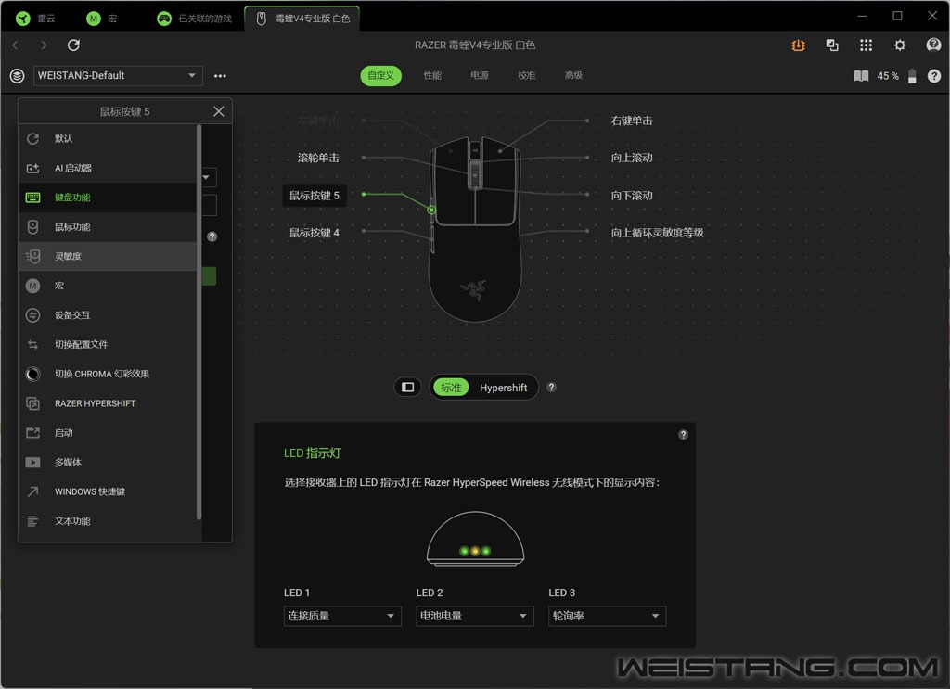This screenshot has height=689, width=950.
Task: Open the apps grid icon
Action: pos(866,45)
